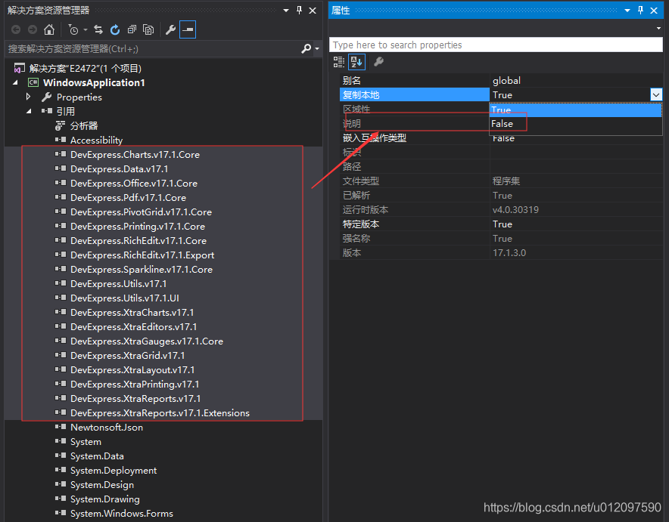Click the C# project icon beside WindowsApplication1
Image resolution: width=669 pixels, height=522 pixels.
coord(33,82)
